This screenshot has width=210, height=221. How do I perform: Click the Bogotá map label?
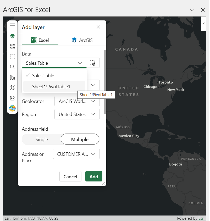(176, 164)
